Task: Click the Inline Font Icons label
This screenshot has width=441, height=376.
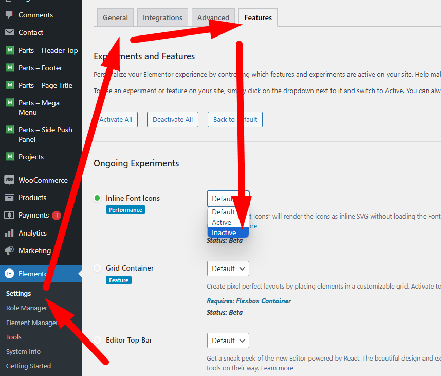Action: [133, 198]
